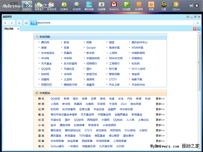Image resolution: width=203 pixels, height=152 pixels.
Task: Go forward with the browser forward arrow
Action: click(x=12, y=23)
